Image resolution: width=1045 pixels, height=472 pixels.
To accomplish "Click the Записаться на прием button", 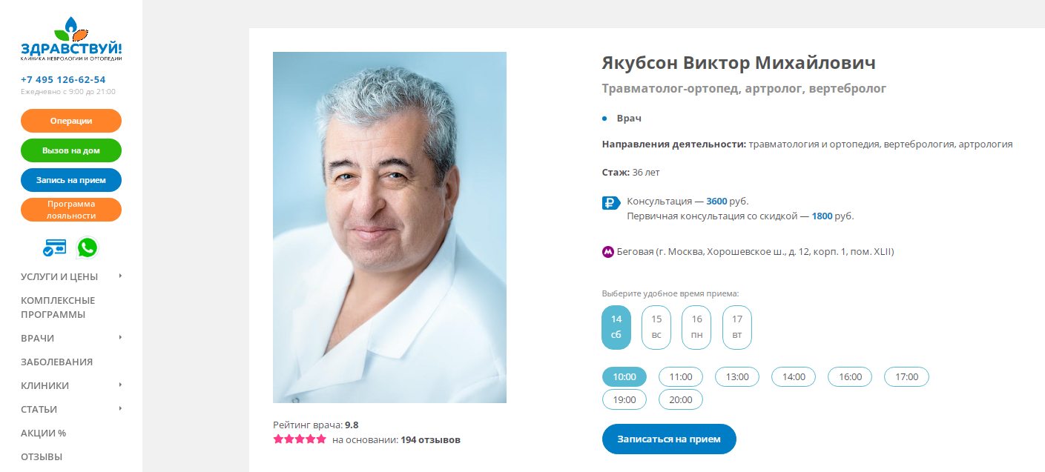I will 669,439.
